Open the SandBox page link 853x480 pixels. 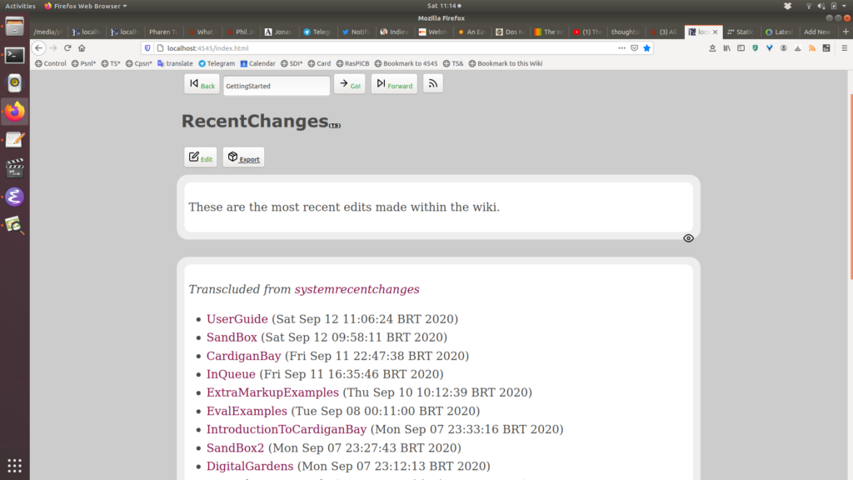tap(232, 337)
